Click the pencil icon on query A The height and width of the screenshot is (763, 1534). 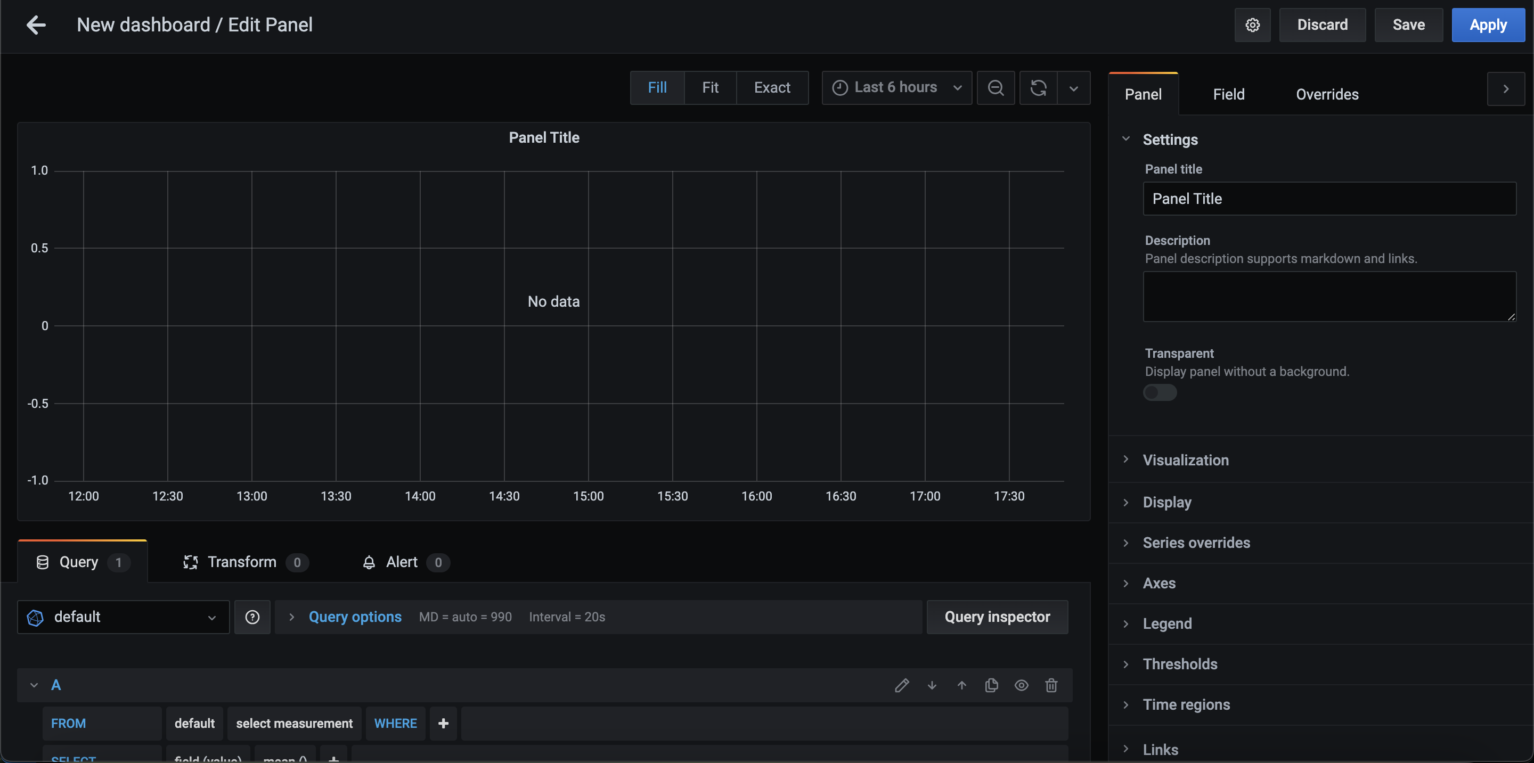click(902, 685)
